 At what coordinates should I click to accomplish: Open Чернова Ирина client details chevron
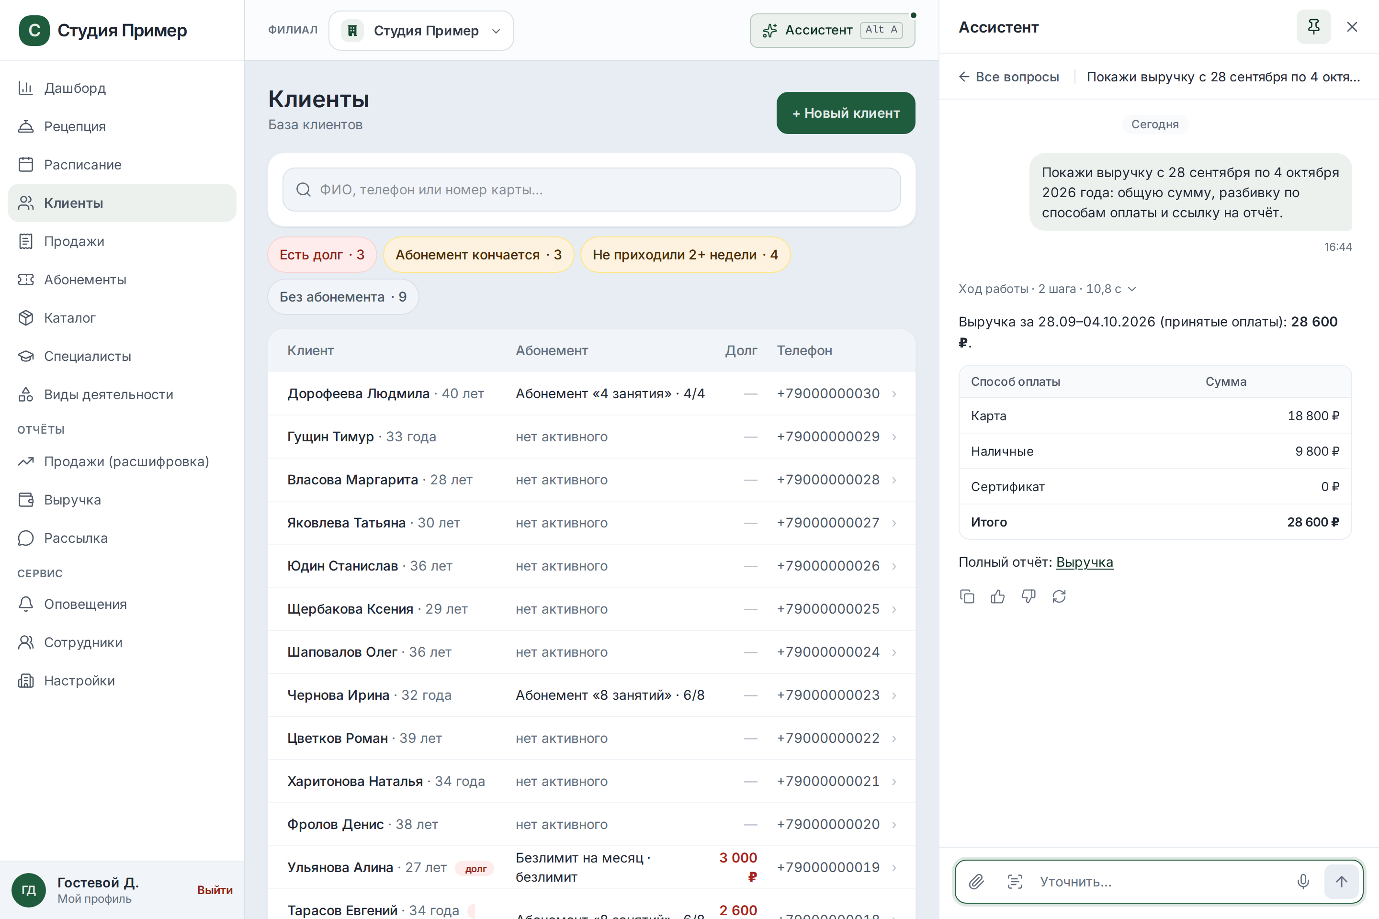tap(894, 695)
